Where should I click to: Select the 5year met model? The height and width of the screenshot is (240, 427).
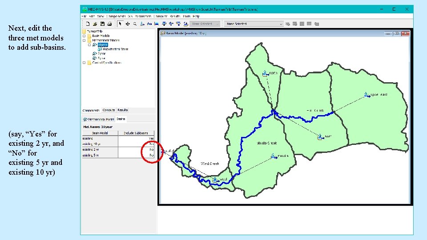101,58
